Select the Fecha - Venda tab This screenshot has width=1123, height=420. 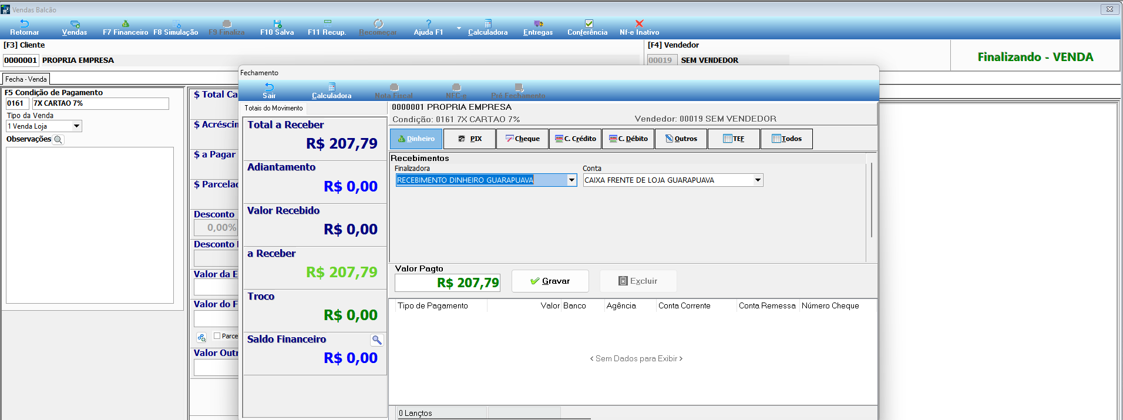pos(26,79)
